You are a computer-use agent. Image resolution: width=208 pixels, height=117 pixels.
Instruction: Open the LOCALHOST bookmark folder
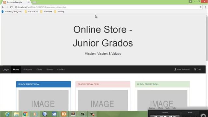(32, 12)
